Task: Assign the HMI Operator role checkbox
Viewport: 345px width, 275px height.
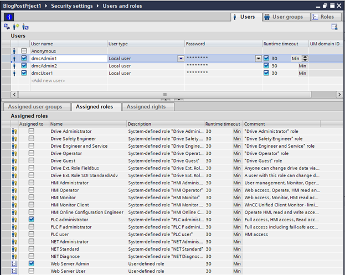Action: (x=32, y=190)
